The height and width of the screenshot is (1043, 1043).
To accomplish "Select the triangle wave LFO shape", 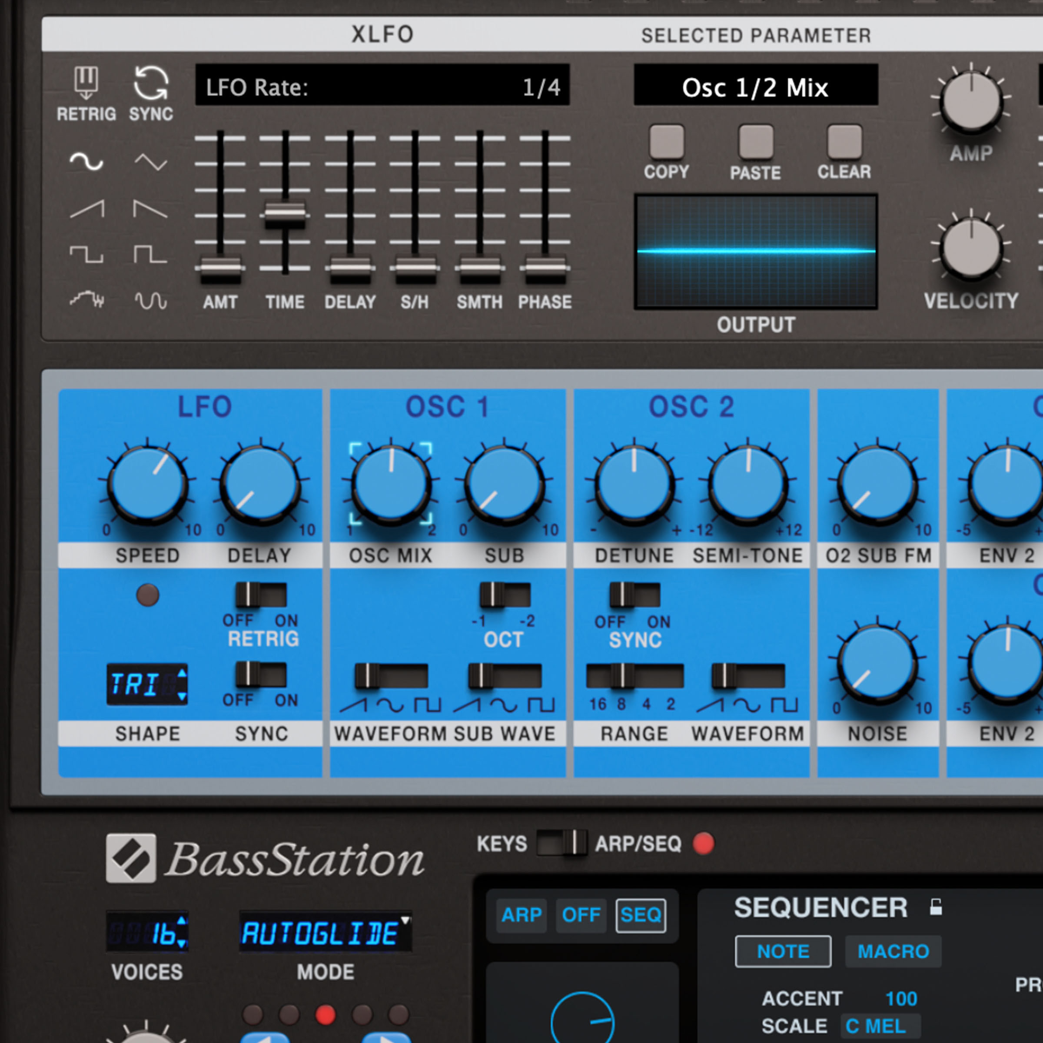I will [x=151, y=161].
